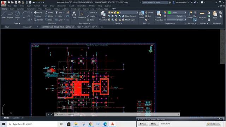Click the Fillet tool
The height and width of the screenshot is (127, 226).
pos(59,16)
